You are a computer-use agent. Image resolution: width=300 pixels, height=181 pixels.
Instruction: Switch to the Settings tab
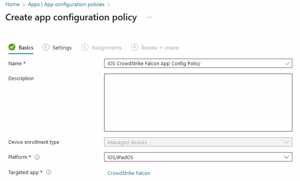(x=62, y=48)
